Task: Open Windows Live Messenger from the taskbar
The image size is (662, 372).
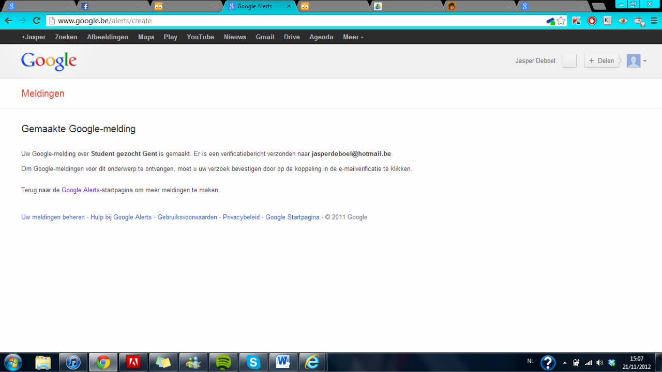Action: [193, 362]
